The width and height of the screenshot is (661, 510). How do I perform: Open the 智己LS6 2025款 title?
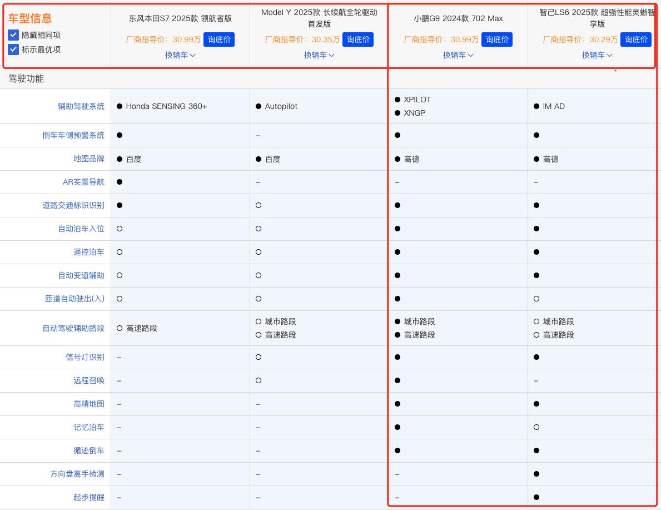point(597,18)
